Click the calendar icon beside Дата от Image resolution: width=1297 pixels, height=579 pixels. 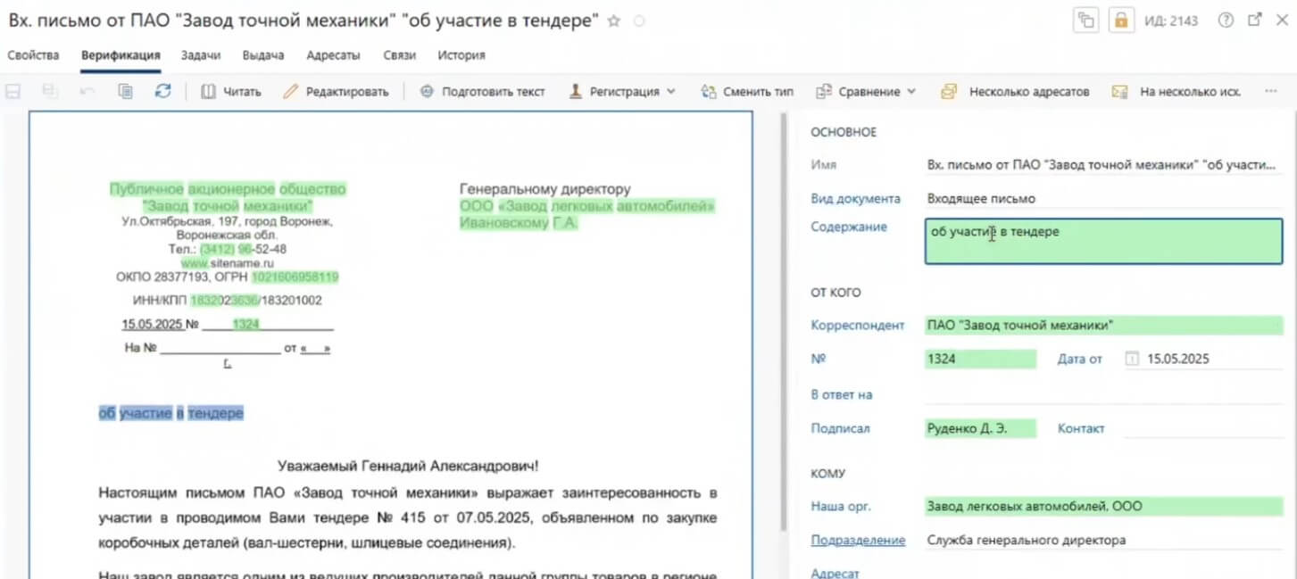(1132, 360)
